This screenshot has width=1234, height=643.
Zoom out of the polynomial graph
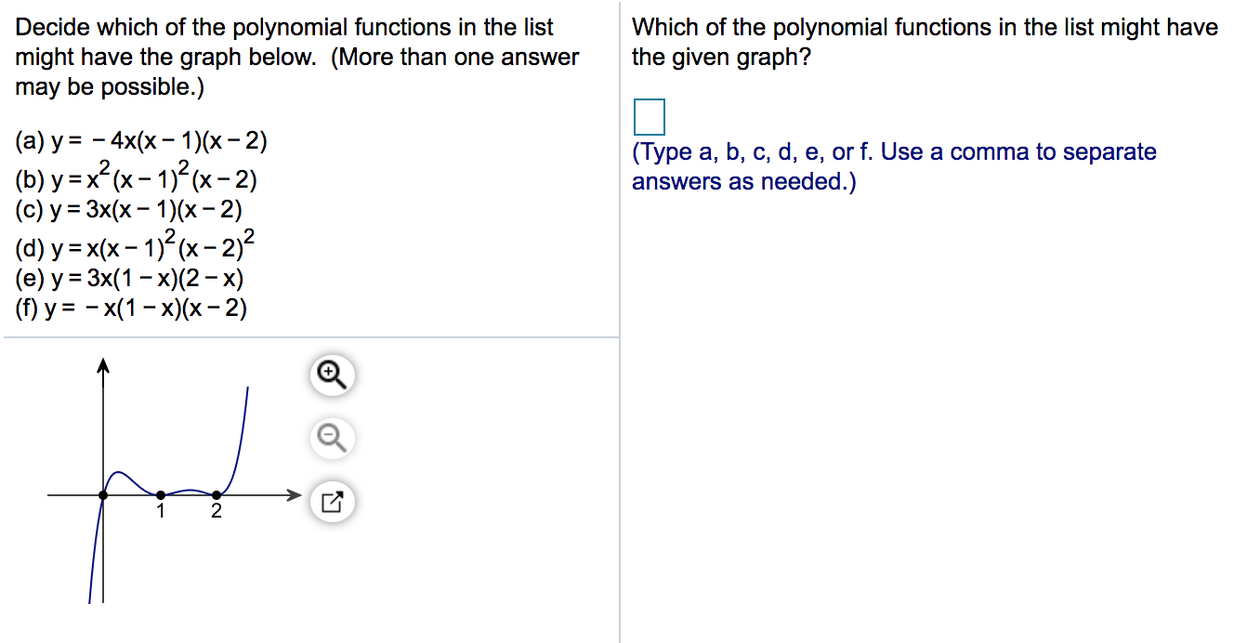point(331,438)
